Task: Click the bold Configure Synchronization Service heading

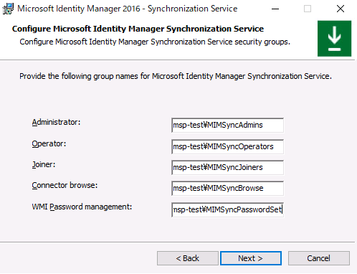Action: 138,29
